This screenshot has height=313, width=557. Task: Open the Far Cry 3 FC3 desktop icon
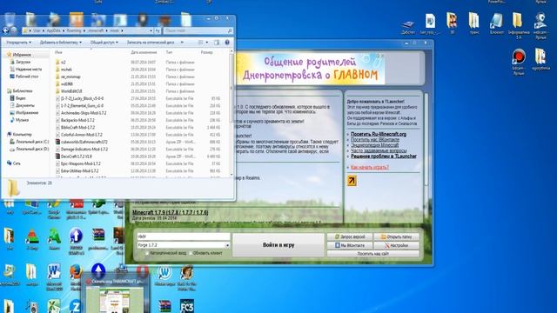187,306
